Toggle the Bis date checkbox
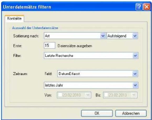 point(106,95)
